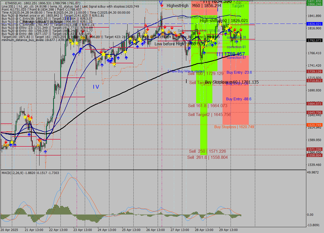Select the orange 1620.749 price axis tag

314,125
